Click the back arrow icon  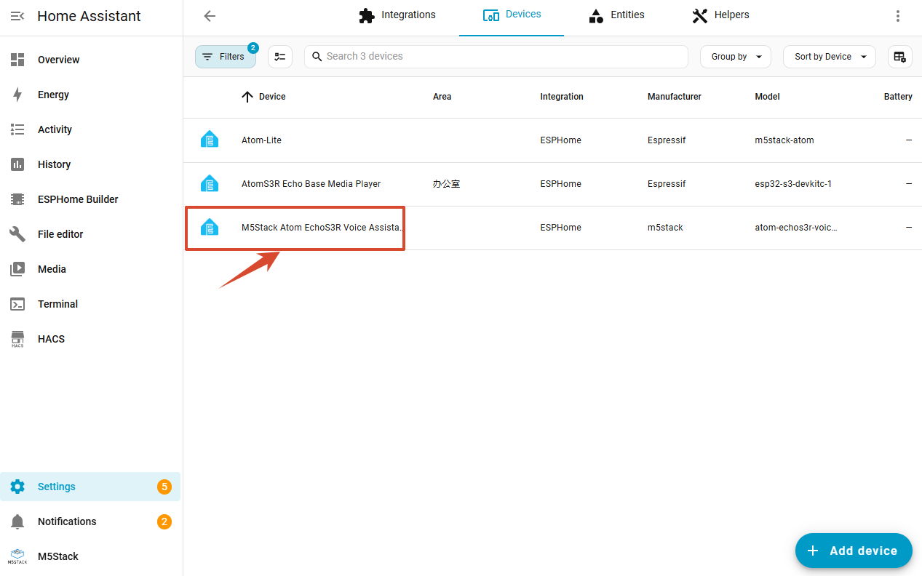210,16
